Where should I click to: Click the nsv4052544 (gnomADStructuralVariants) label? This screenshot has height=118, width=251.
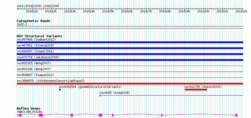point(90,87)
